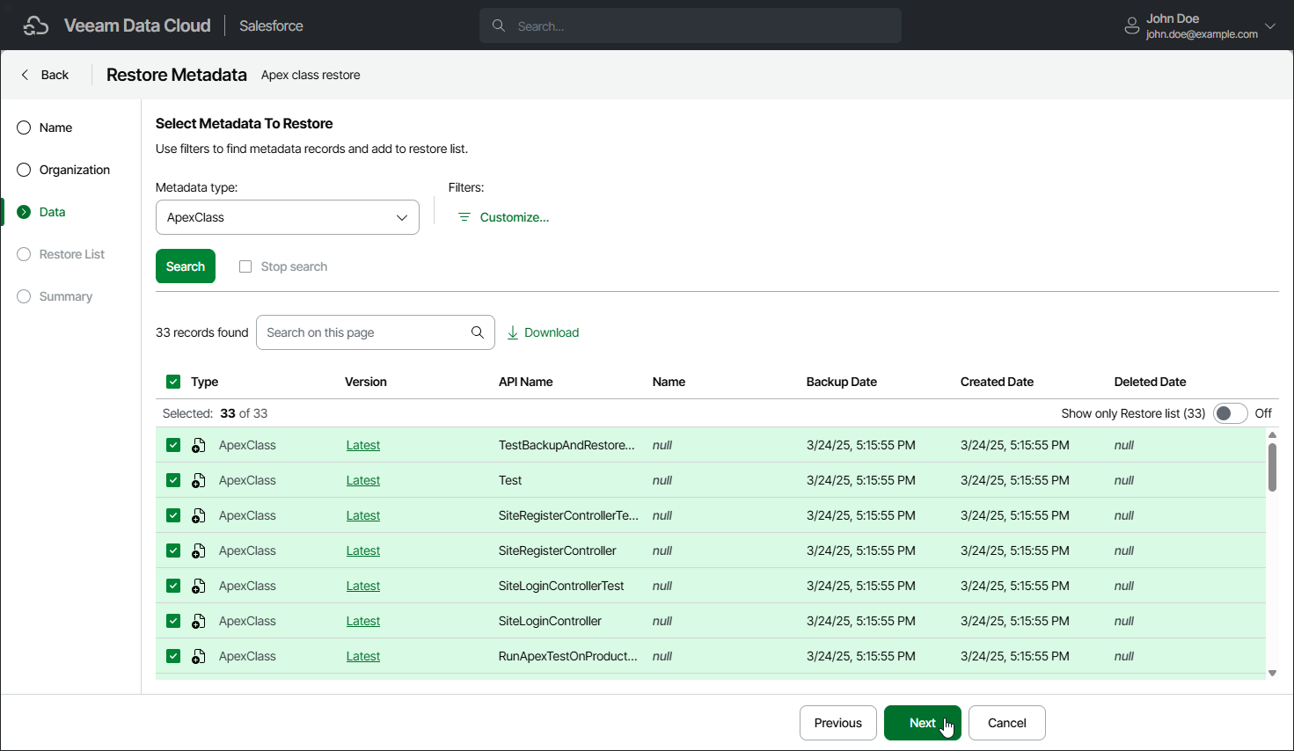Viewport: 1294px width, 751px height.
Task: Click the Data step status icon
Action: click(x=24, y=212)
